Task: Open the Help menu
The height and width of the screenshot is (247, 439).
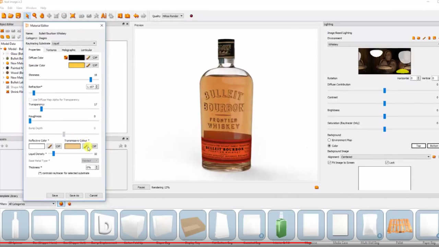Action: pyautogui.click(x=43, y=8)
